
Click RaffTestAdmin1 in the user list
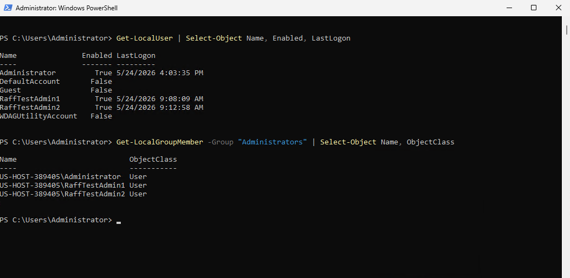[x=30, y=99]
